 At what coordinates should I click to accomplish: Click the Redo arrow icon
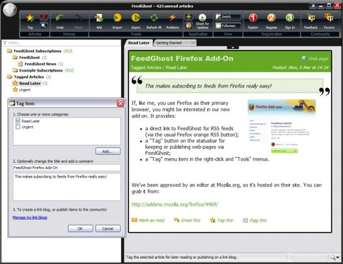(x=78, y=18)
